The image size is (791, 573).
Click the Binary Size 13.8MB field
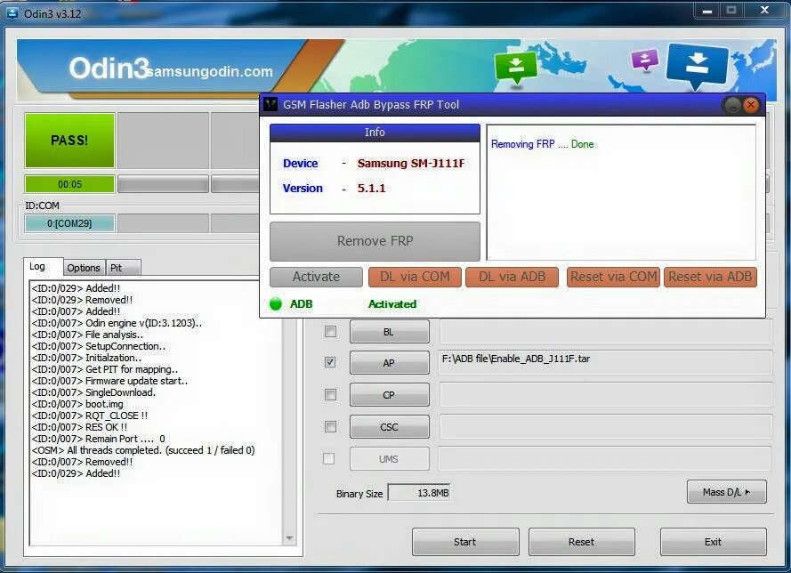point(419,493)
